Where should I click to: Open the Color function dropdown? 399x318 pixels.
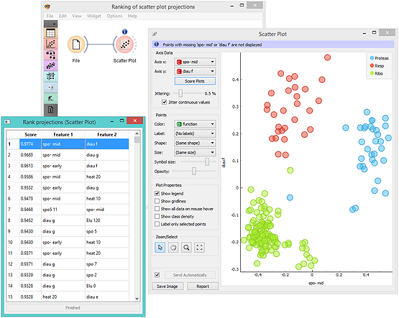tap(195, 124)
